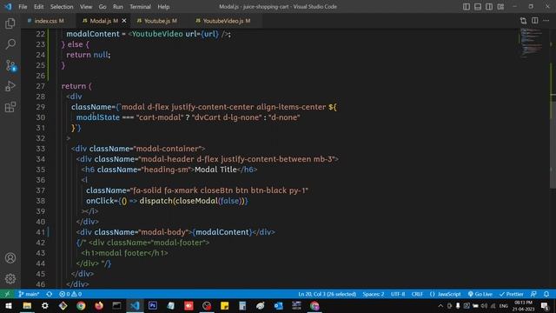Open Photoshop from taskbar
Screen dimensions: 556x313
153,306
